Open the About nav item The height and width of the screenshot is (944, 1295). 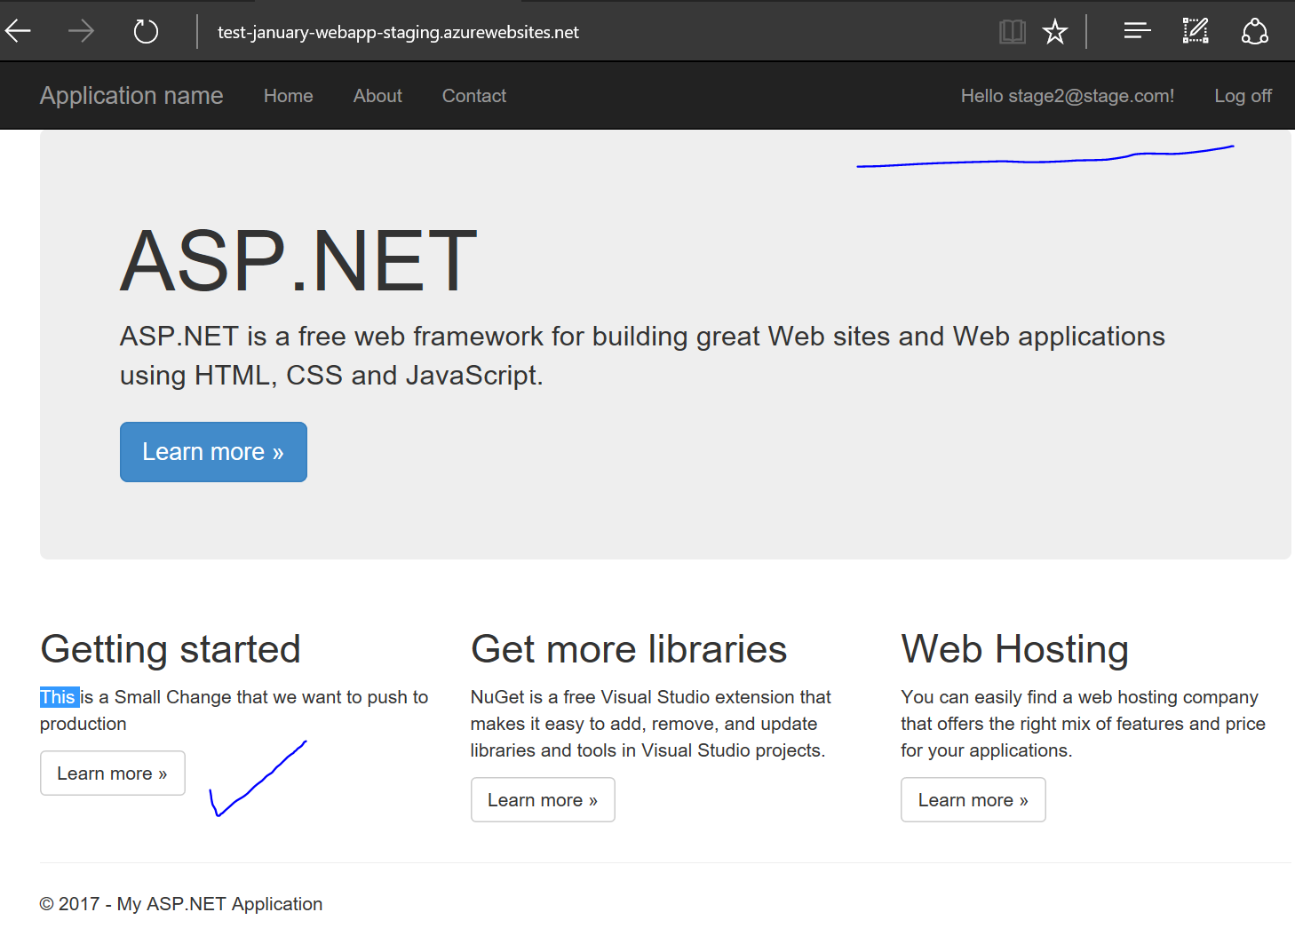(377, 96)
